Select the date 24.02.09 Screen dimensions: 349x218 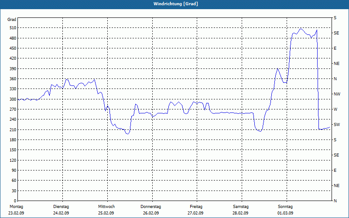click(61, 213)
